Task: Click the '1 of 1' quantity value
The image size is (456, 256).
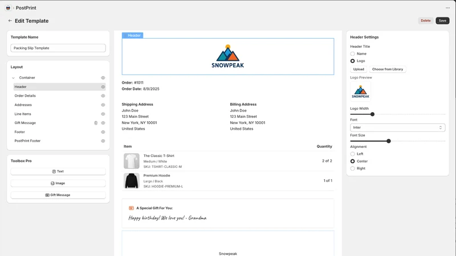Action: coord(328,180)
